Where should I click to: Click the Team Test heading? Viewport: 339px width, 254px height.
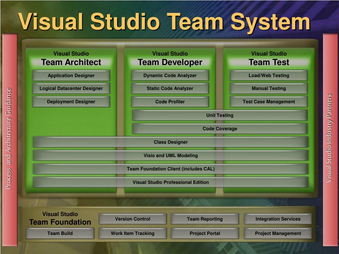tap(269, 62)
